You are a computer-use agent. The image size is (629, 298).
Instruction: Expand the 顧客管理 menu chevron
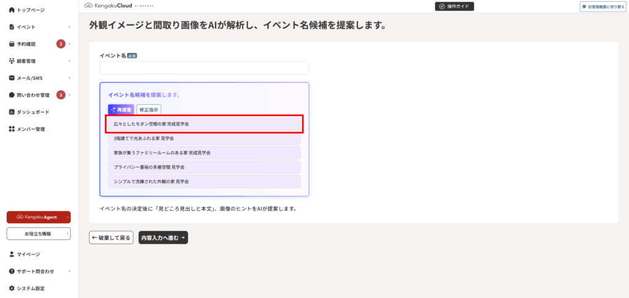click(69, 61)
